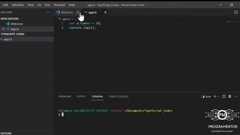This screenshot has height=135, width=240.
Task: Open the Edit menu
Action: [5, 5]
